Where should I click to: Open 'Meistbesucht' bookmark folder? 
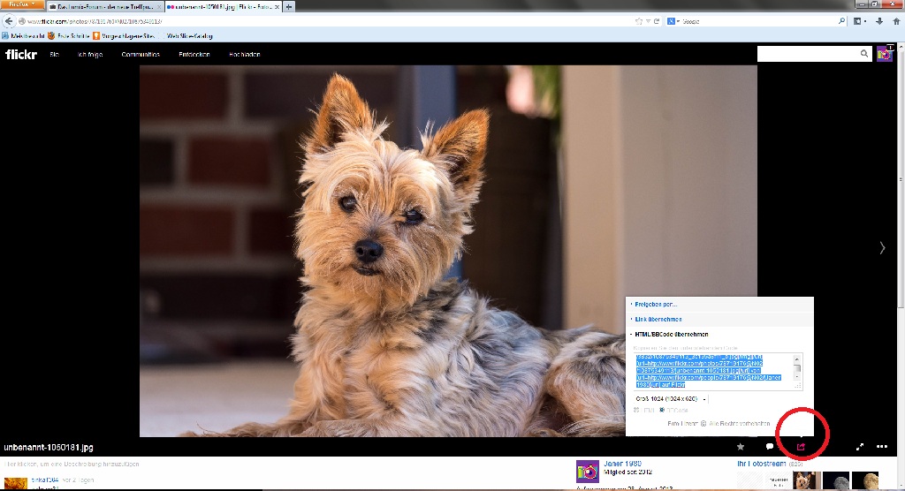coord(24,36)
